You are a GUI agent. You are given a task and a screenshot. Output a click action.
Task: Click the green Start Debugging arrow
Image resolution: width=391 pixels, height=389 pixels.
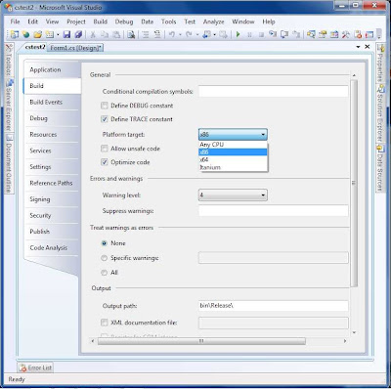click(x=238, y=34)
